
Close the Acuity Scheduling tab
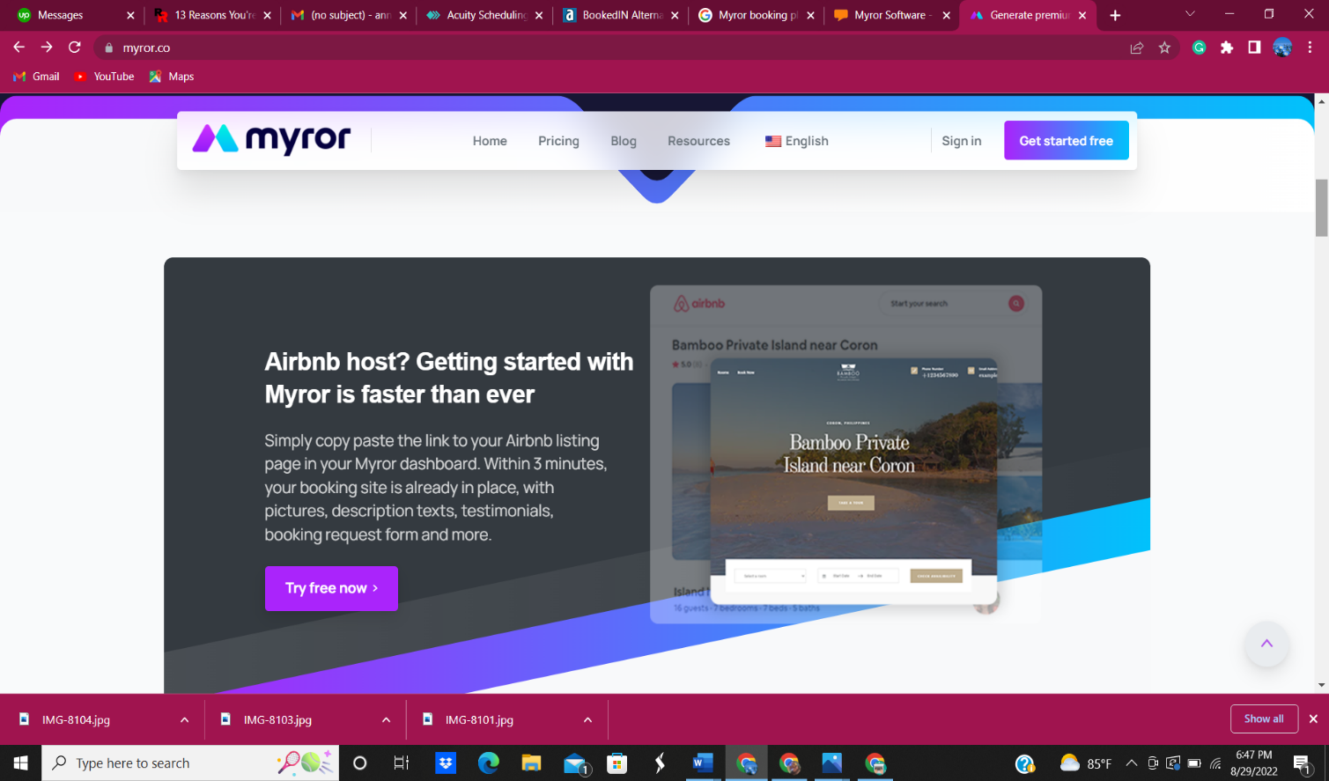539,15
